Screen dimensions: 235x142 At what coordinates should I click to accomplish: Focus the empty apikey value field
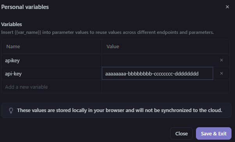[157, 60]
